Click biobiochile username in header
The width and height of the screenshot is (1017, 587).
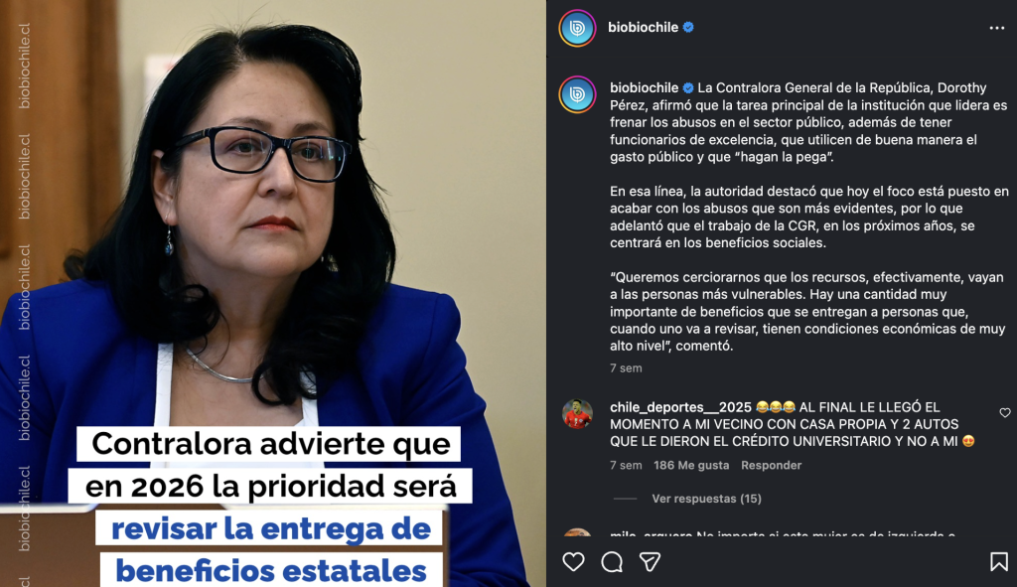pos(643,27)
